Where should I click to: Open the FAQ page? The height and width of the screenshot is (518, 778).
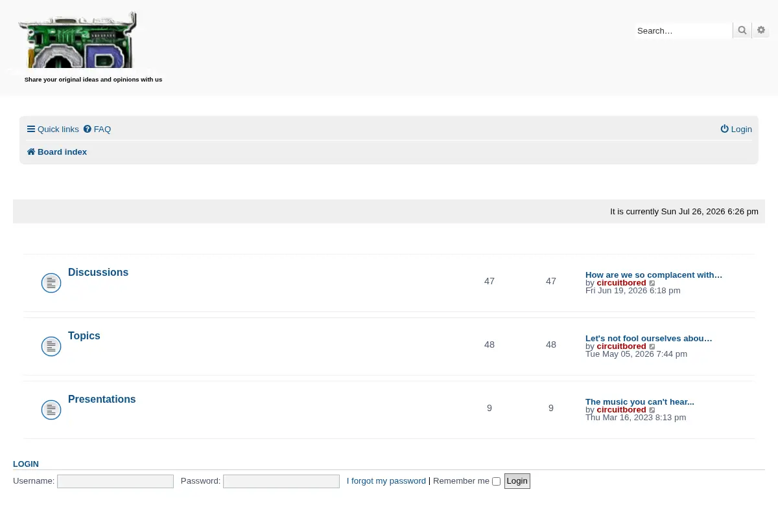pyautogui.click(x=97, y=129)
